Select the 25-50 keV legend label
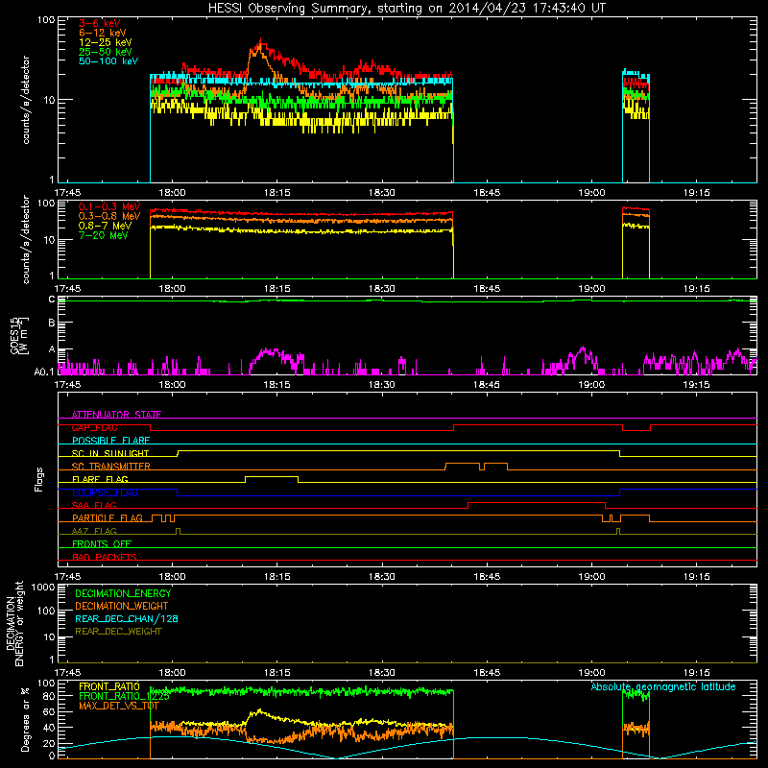The height and width of the screenshot is (768, 768). (106, 52)
